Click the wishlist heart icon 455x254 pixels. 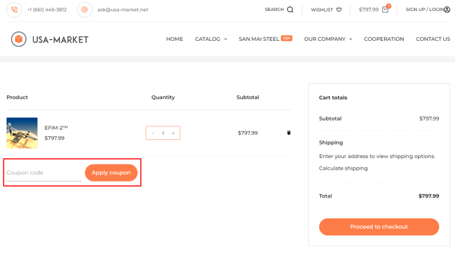coord(339,10)
